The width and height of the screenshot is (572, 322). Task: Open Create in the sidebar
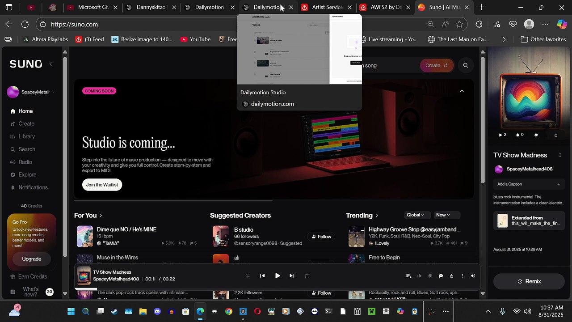click(22, 124)
